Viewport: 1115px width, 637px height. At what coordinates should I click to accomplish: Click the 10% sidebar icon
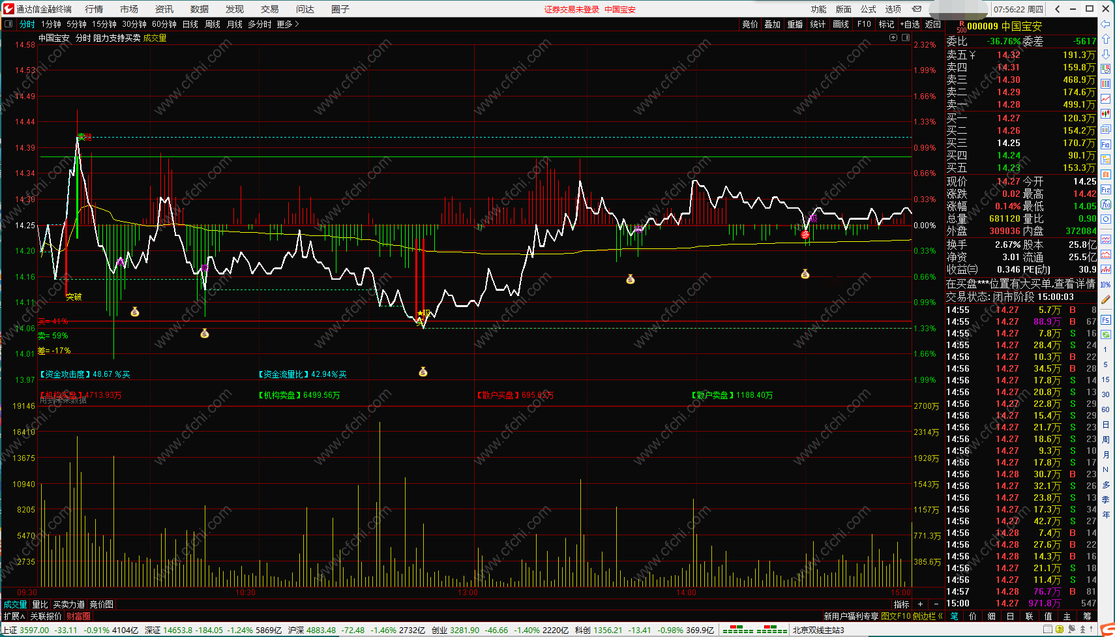point(1106,285)
